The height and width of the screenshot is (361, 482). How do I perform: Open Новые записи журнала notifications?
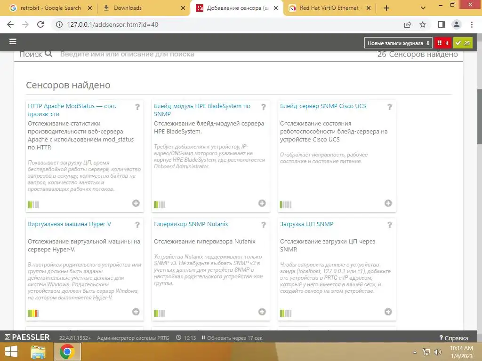[x=398, y=43]
